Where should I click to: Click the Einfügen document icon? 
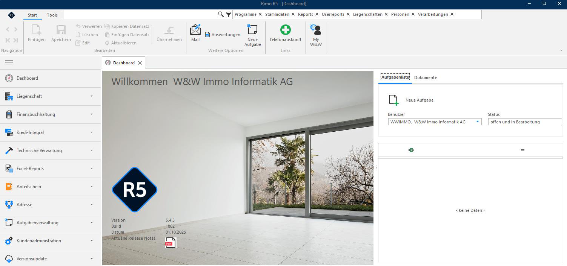(37, 30)
